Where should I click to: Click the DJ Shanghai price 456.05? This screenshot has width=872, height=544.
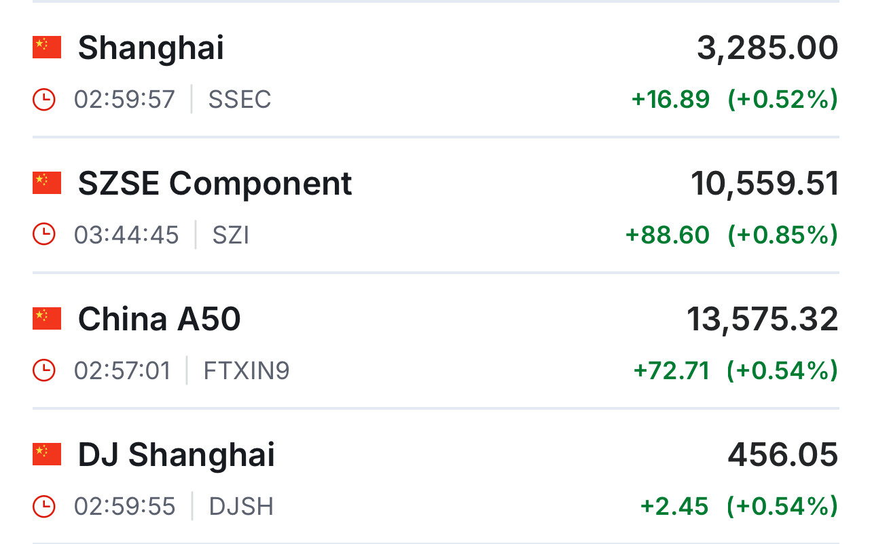coord(783,455)
